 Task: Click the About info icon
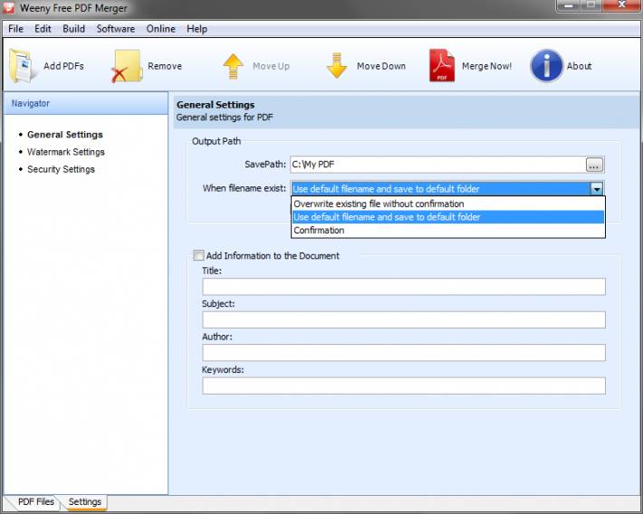(x=546, y=65)
